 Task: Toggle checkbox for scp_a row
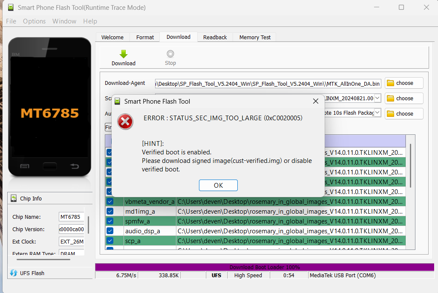[x=110, y=241]
